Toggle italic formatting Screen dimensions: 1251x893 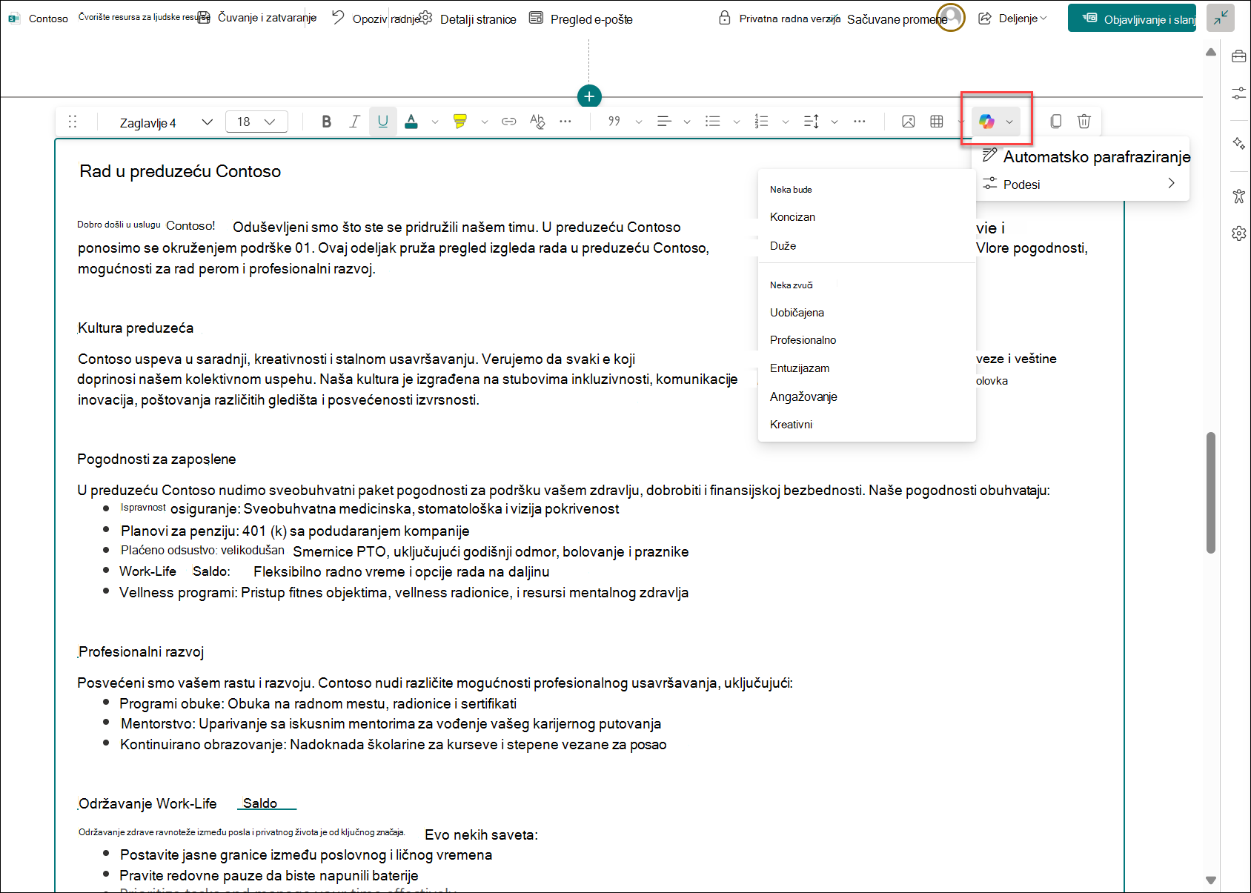[x=355, y=122]
